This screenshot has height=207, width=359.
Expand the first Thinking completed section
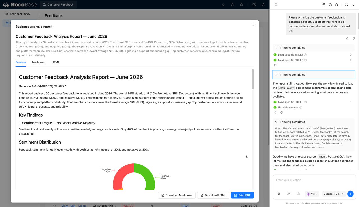pyautogui.click(x=314, y=48)
